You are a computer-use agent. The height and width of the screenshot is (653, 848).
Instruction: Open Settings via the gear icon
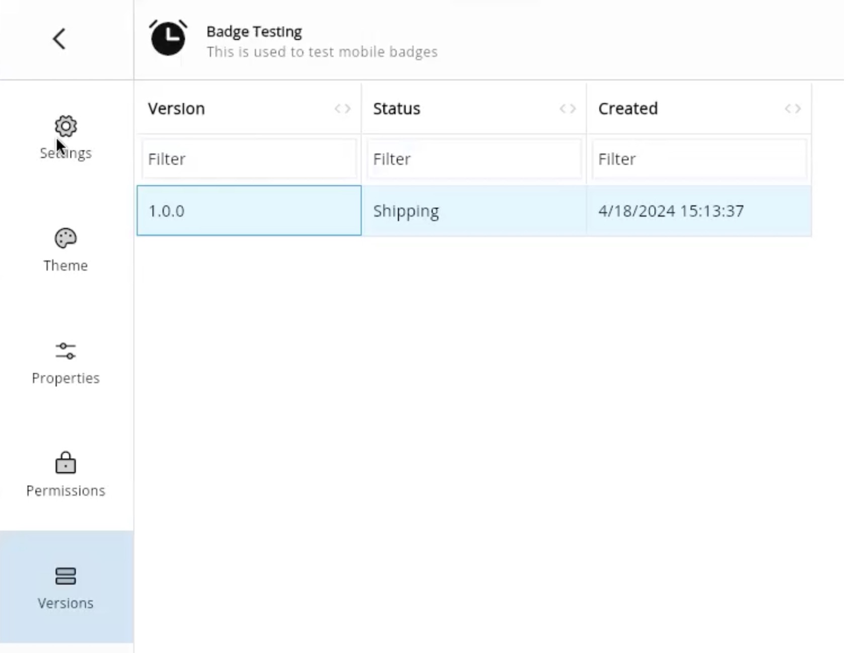[65, 126]
